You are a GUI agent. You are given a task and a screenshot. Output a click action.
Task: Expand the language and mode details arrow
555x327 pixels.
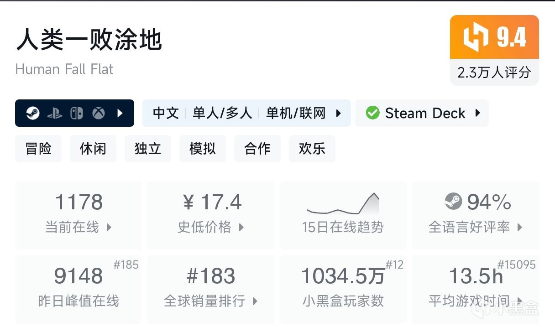pyautogui.click(x=338, y=113)
